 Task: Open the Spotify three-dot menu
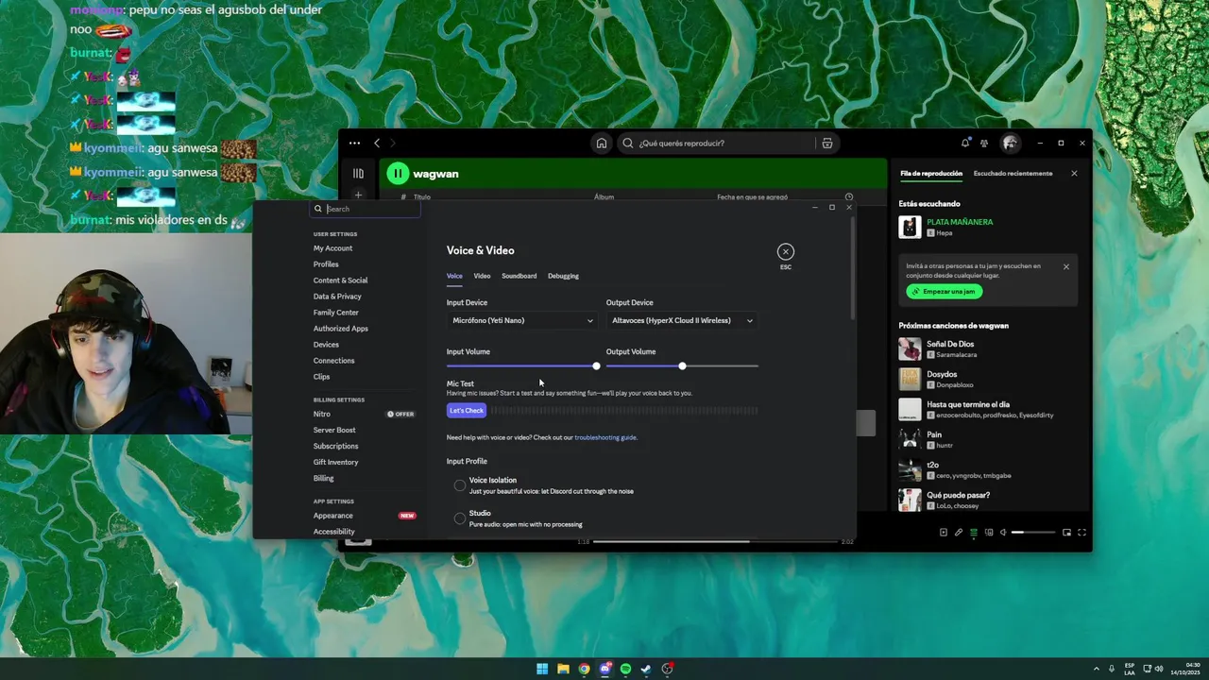(x=354, y=143)
